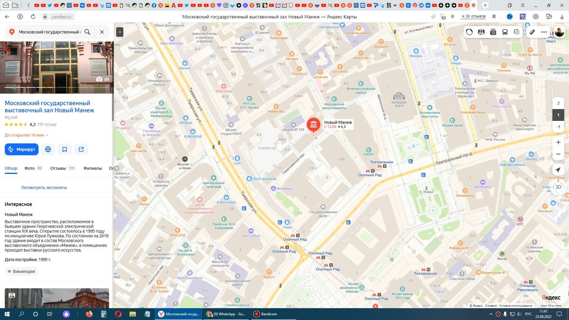Click the Новый Манеж red map pin
569x320 pixels.
[314, 125]
